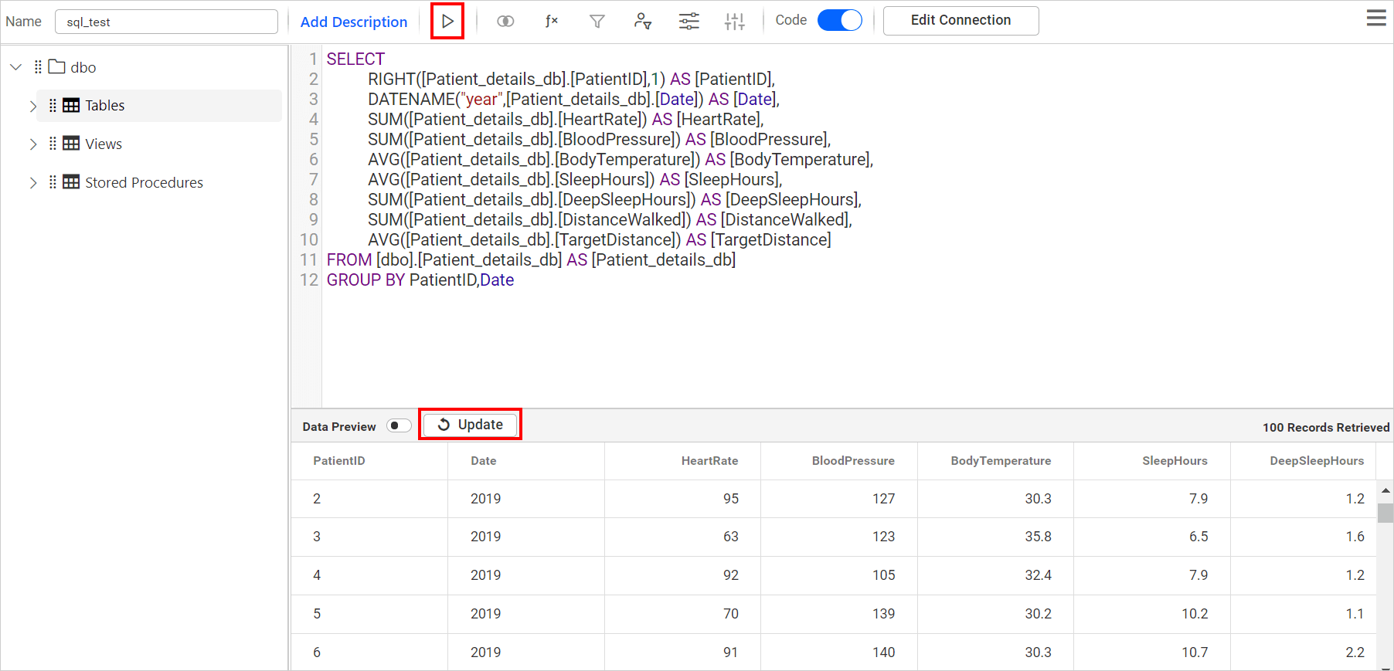Expand the Tables node
Image resolution: width=1394 pixels, height=671 pixels.
(32, 106)
